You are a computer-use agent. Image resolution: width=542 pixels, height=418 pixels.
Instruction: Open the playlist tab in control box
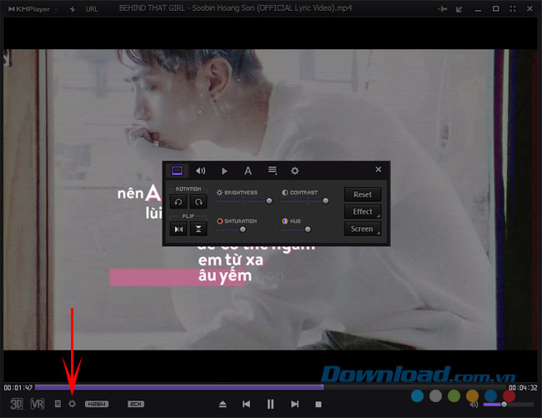273,170
